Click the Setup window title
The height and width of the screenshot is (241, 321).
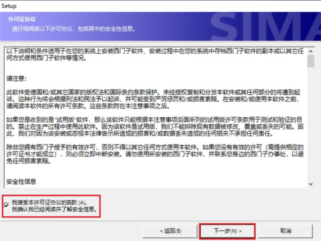(x=9, y=6)
